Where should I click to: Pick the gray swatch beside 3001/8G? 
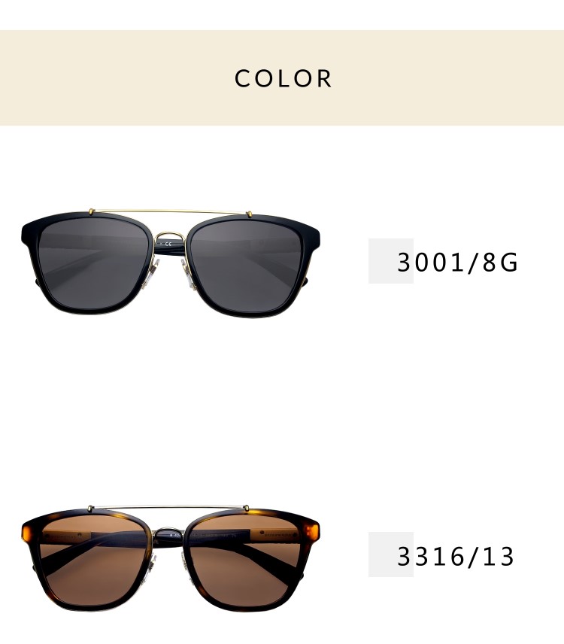[391, 261]
